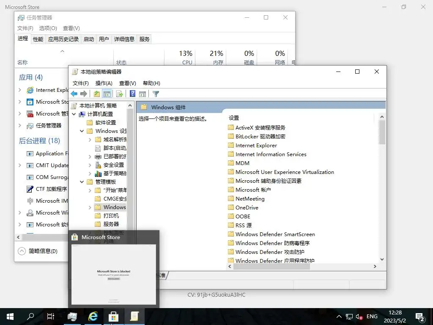
Task: Click 设置 column header in right pane
Action: tap(234, 118)
